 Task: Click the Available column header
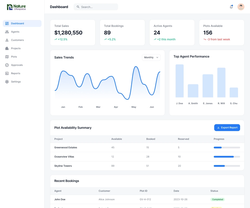click(x=117, y=139)
